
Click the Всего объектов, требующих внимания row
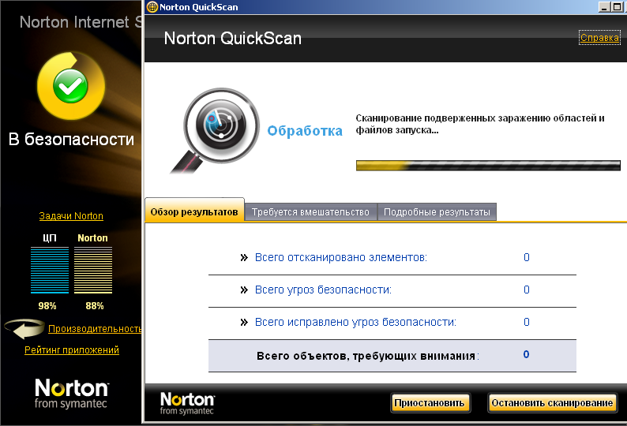coord(392,356)
